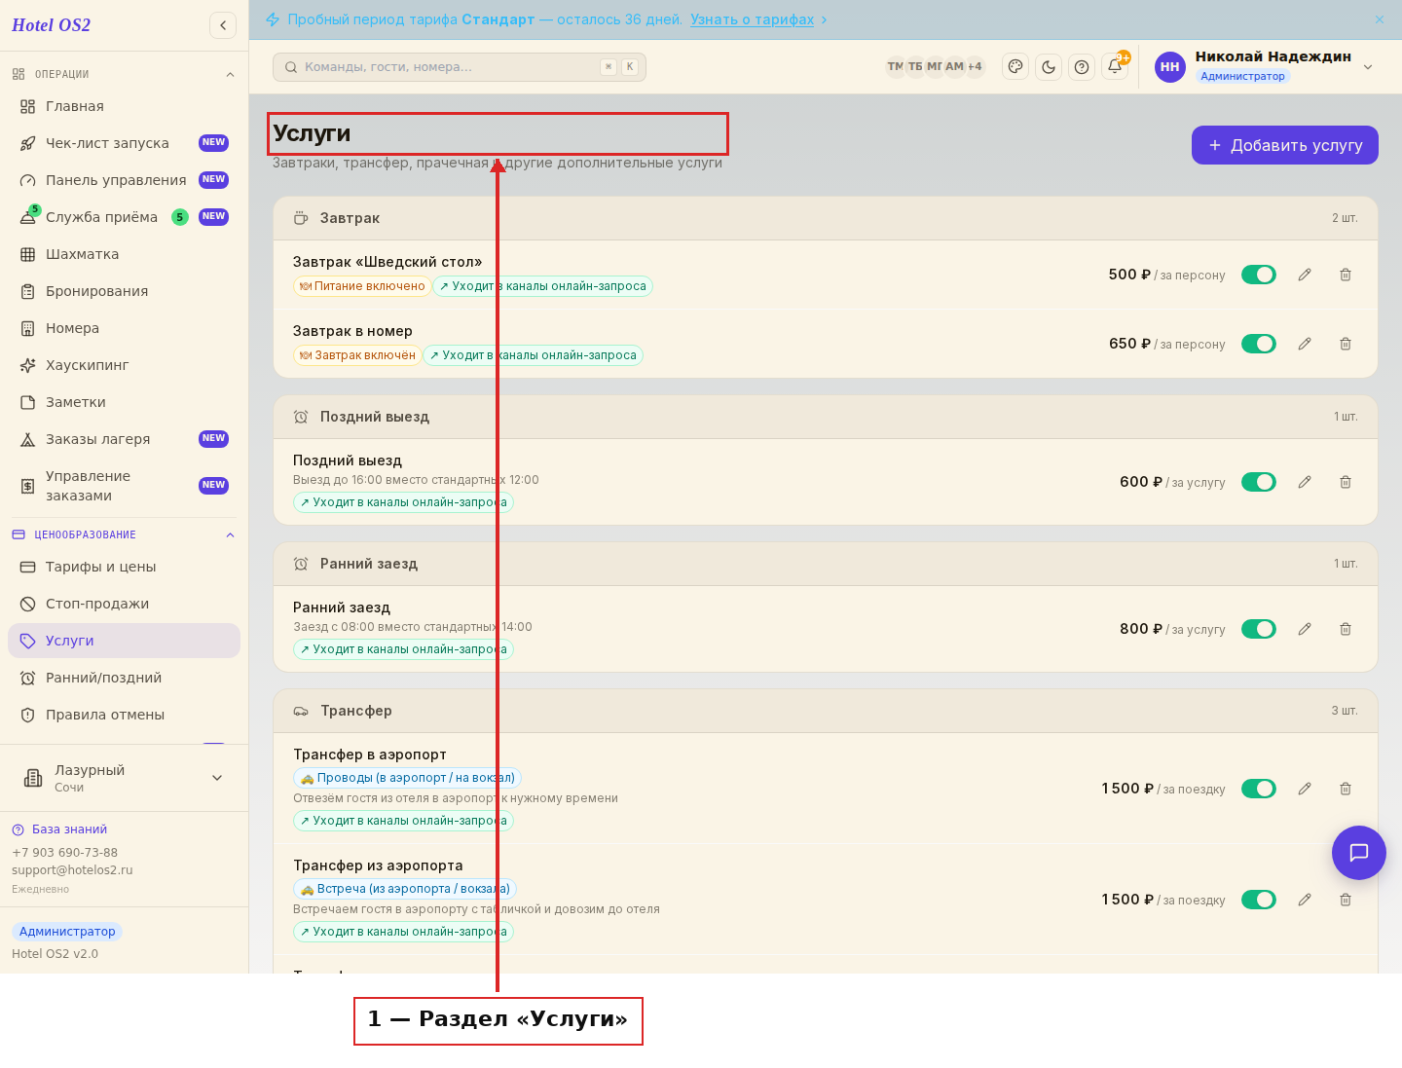Image resolution: width=1402 pixels, height=1068 pixels.
Task: Open Заметки in sidebar
Action: (x=124, y=402)
